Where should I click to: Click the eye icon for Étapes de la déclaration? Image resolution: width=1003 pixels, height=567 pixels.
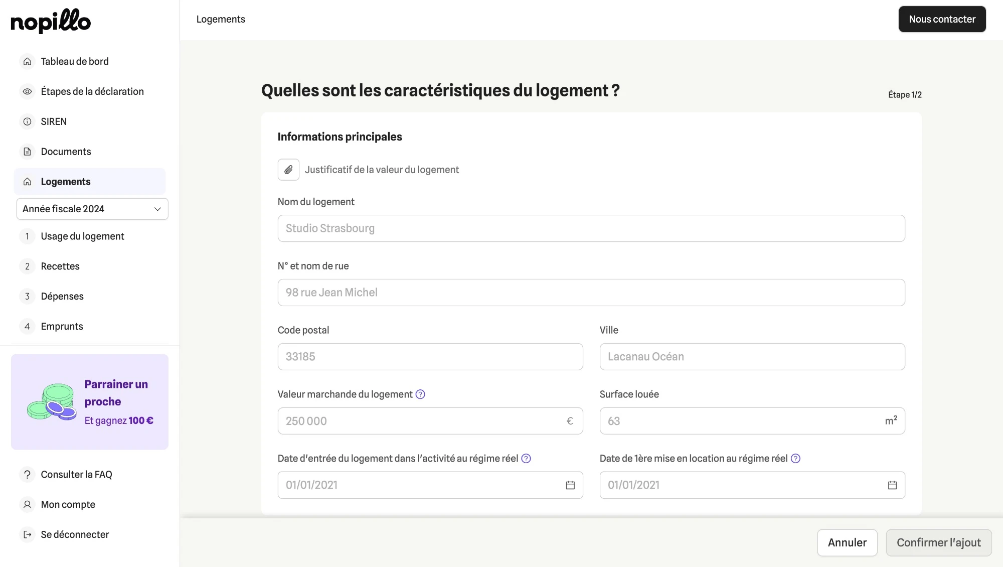tap(28, 91)
